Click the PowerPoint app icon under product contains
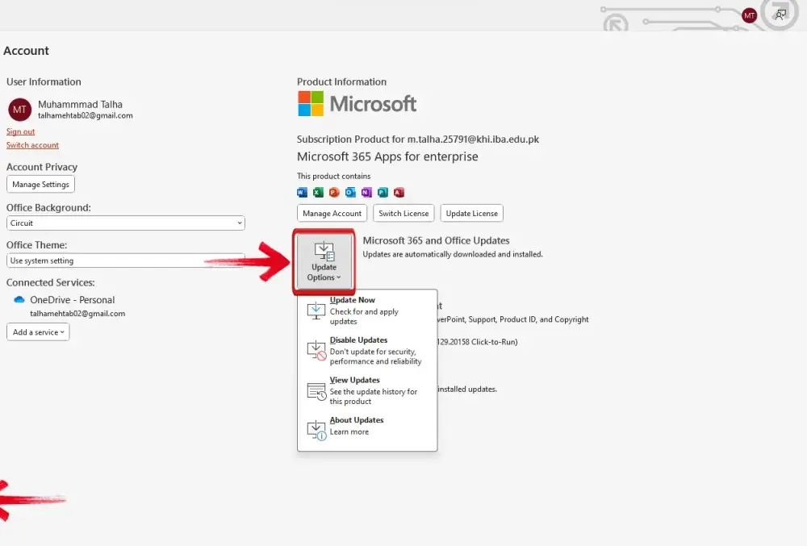The width and height of the screenshot is (807, 546). coord(334,192)
